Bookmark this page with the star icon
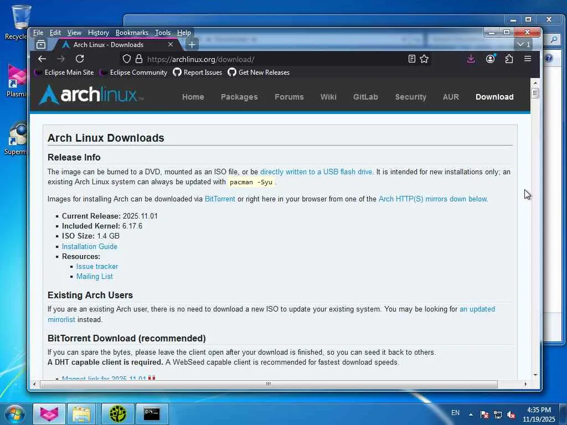The image size is (567, 425). (x=424, y=59)
